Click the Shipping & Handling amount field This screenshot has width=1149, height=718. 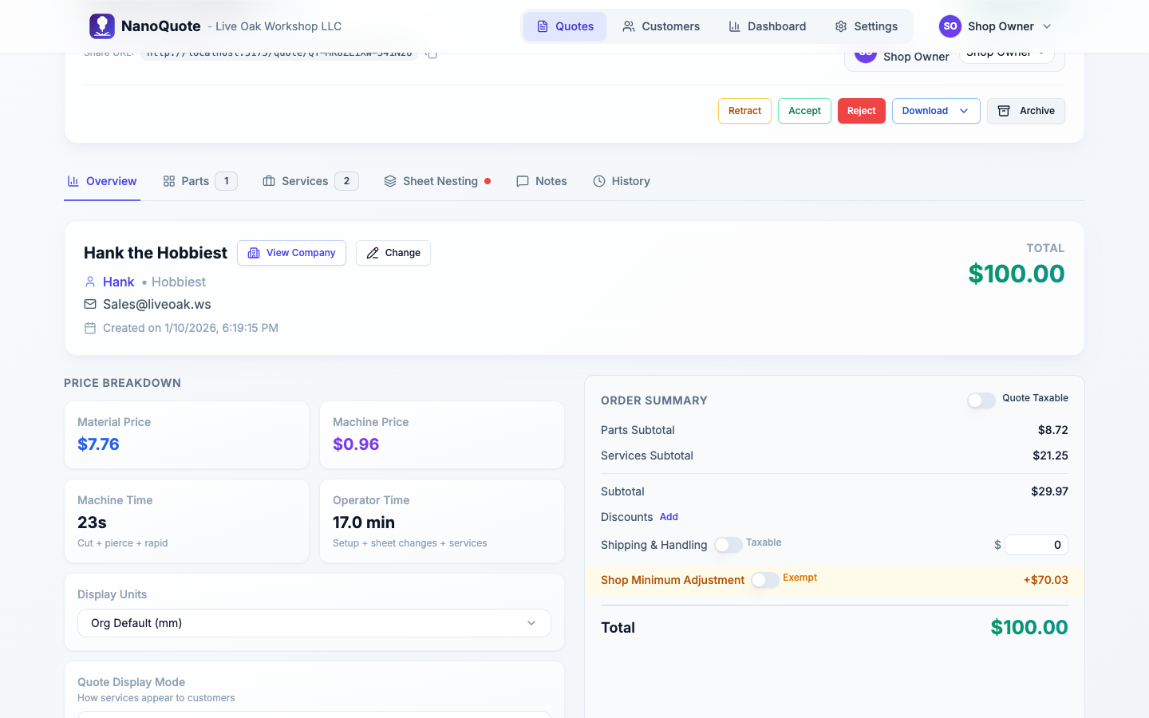click(1036, 544)
